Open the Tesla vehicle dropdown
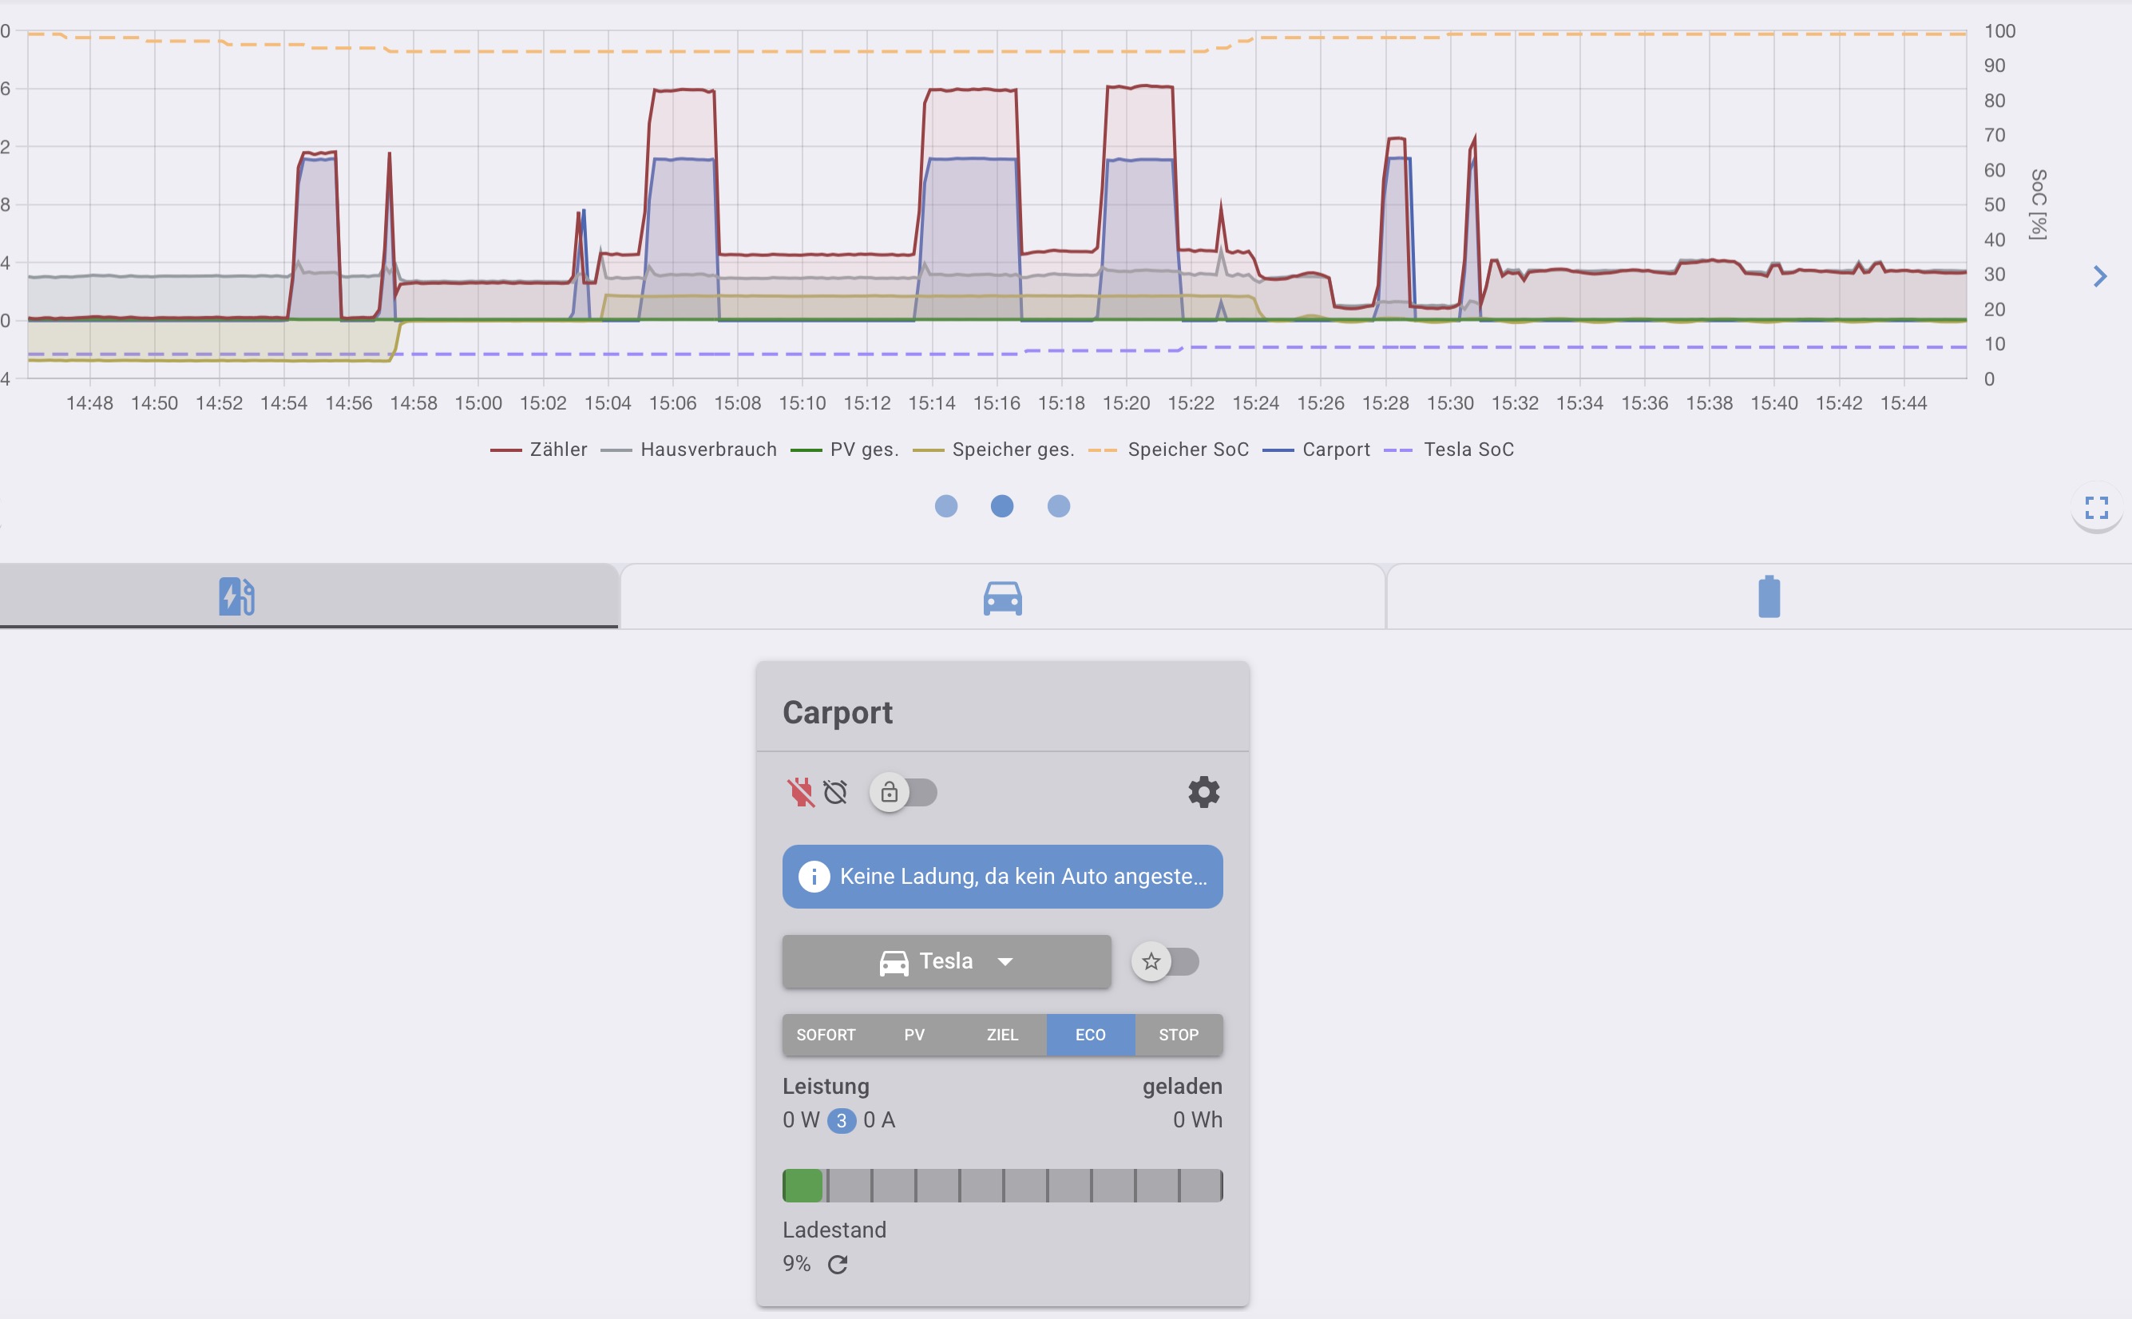The height and width of the screenshot is (1319, 2132). pyautogui.click(x=945, y=961)
